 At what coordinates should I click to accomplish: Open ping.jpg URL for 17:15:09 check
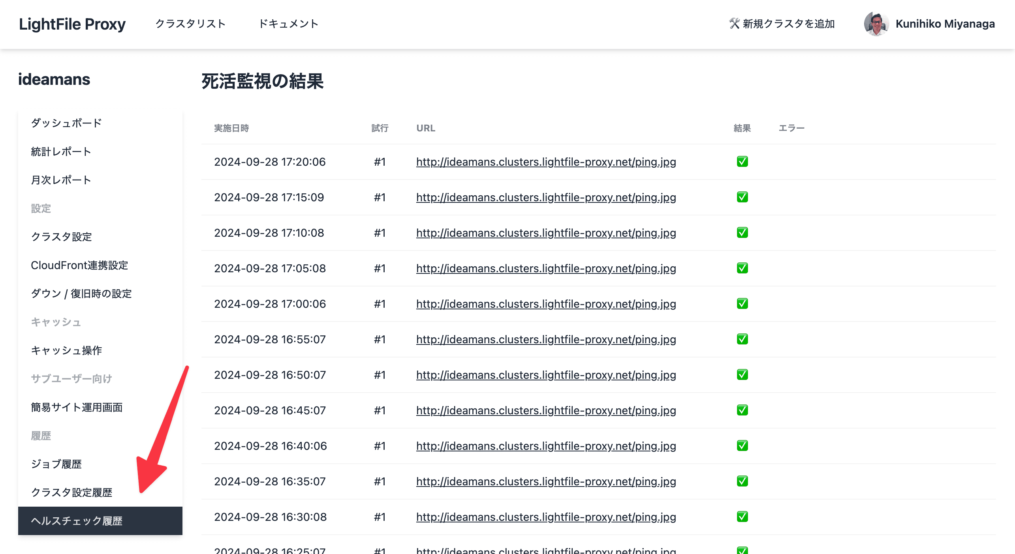click(x=546, y=197)
